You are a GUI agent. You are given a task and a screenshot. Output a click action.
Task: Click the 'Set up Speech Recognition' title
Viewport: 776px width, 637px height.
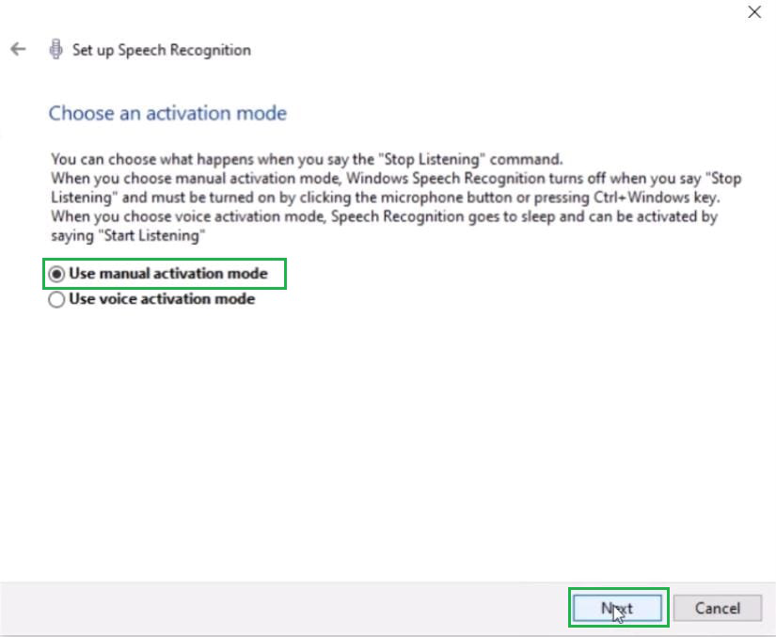(x=162, y=50)
